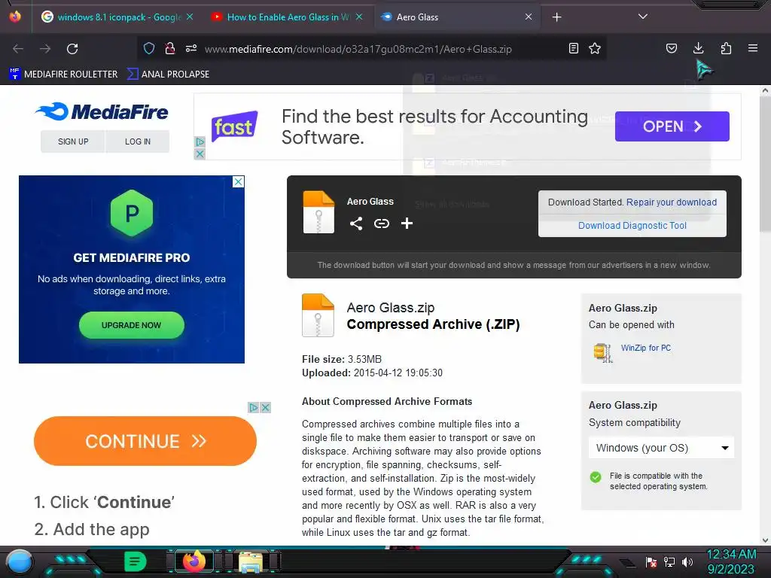This screenshot has height=578, width=771.
Task: Click the scrollbar down arrow
Action: 765,540
